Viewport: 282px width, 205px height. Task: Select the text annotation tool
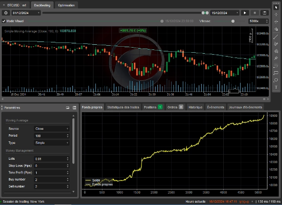(x=276, y=87)
